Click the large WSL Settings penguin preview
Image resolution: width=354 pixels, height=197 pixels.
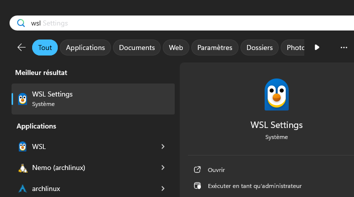(x=277, y=94)
